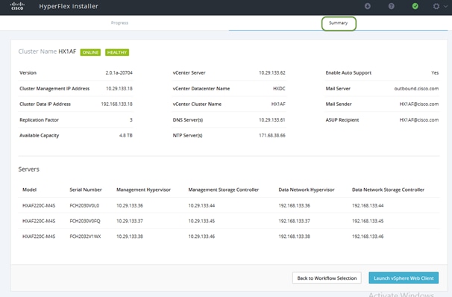Select version value 2.0.1a-20704

click(119, 72)
